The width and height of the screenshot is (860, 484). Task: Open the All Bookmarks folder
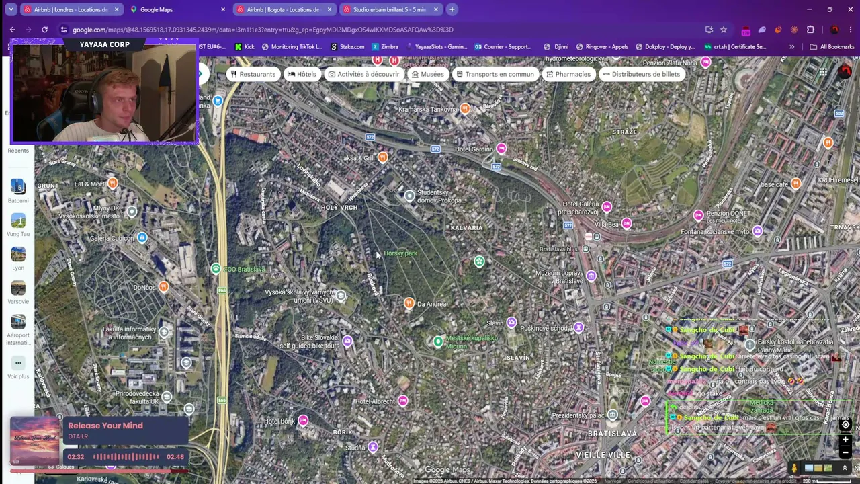[x=832, y=47]
